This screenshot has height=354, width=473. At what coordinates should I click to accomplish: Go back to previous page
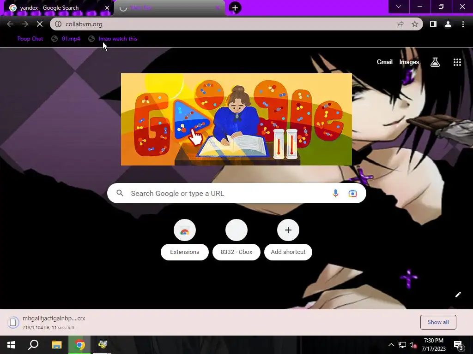click(x=10, y=24)
